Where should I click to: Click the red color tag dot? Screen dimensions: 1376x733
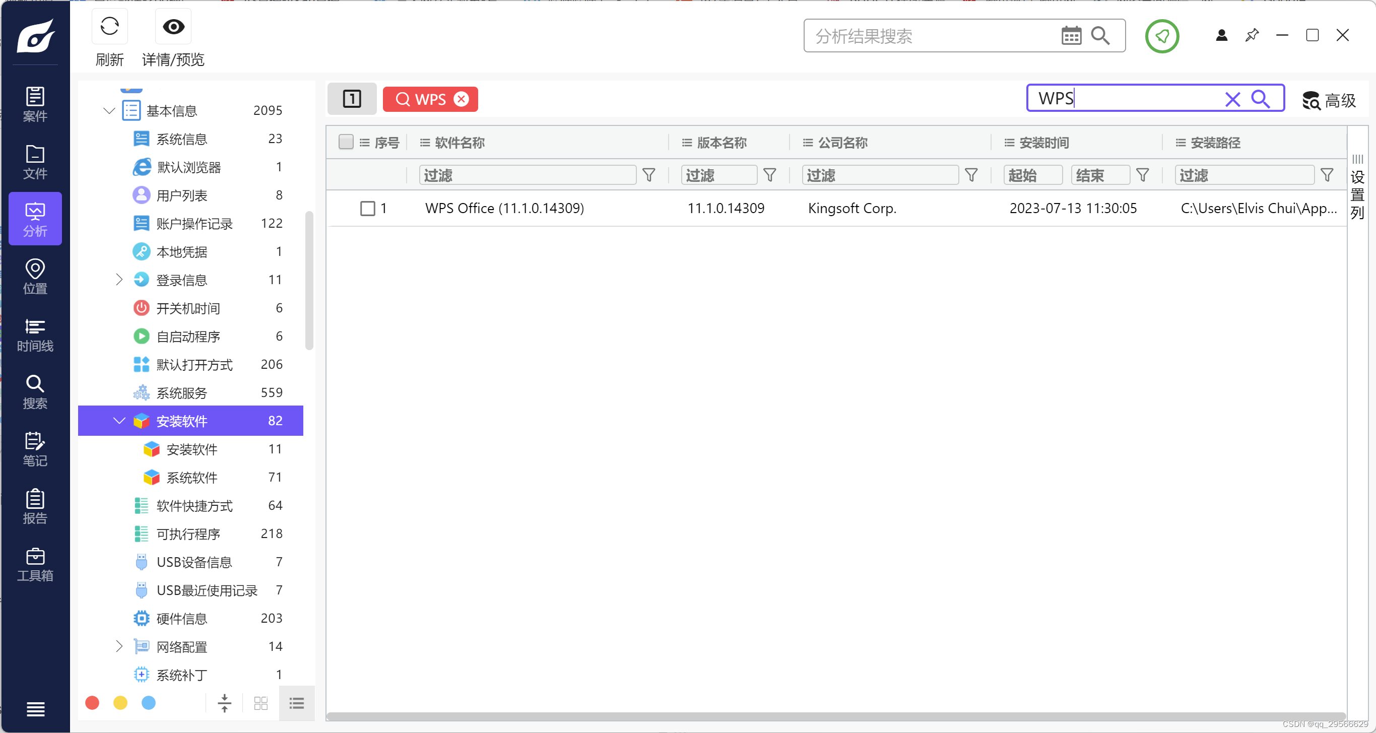pos(92,703)
